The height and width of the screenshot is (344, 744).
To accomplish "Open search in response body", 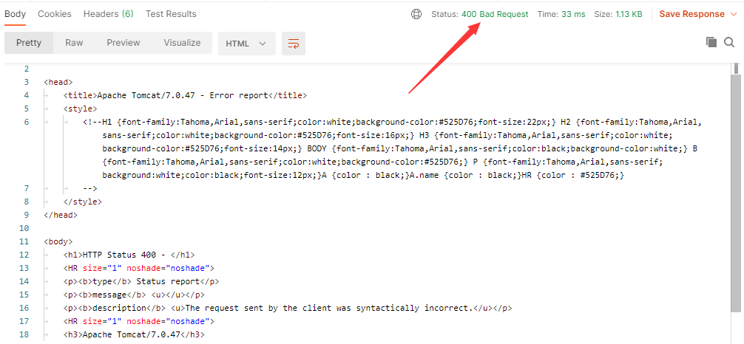I will tap(729, 43).
